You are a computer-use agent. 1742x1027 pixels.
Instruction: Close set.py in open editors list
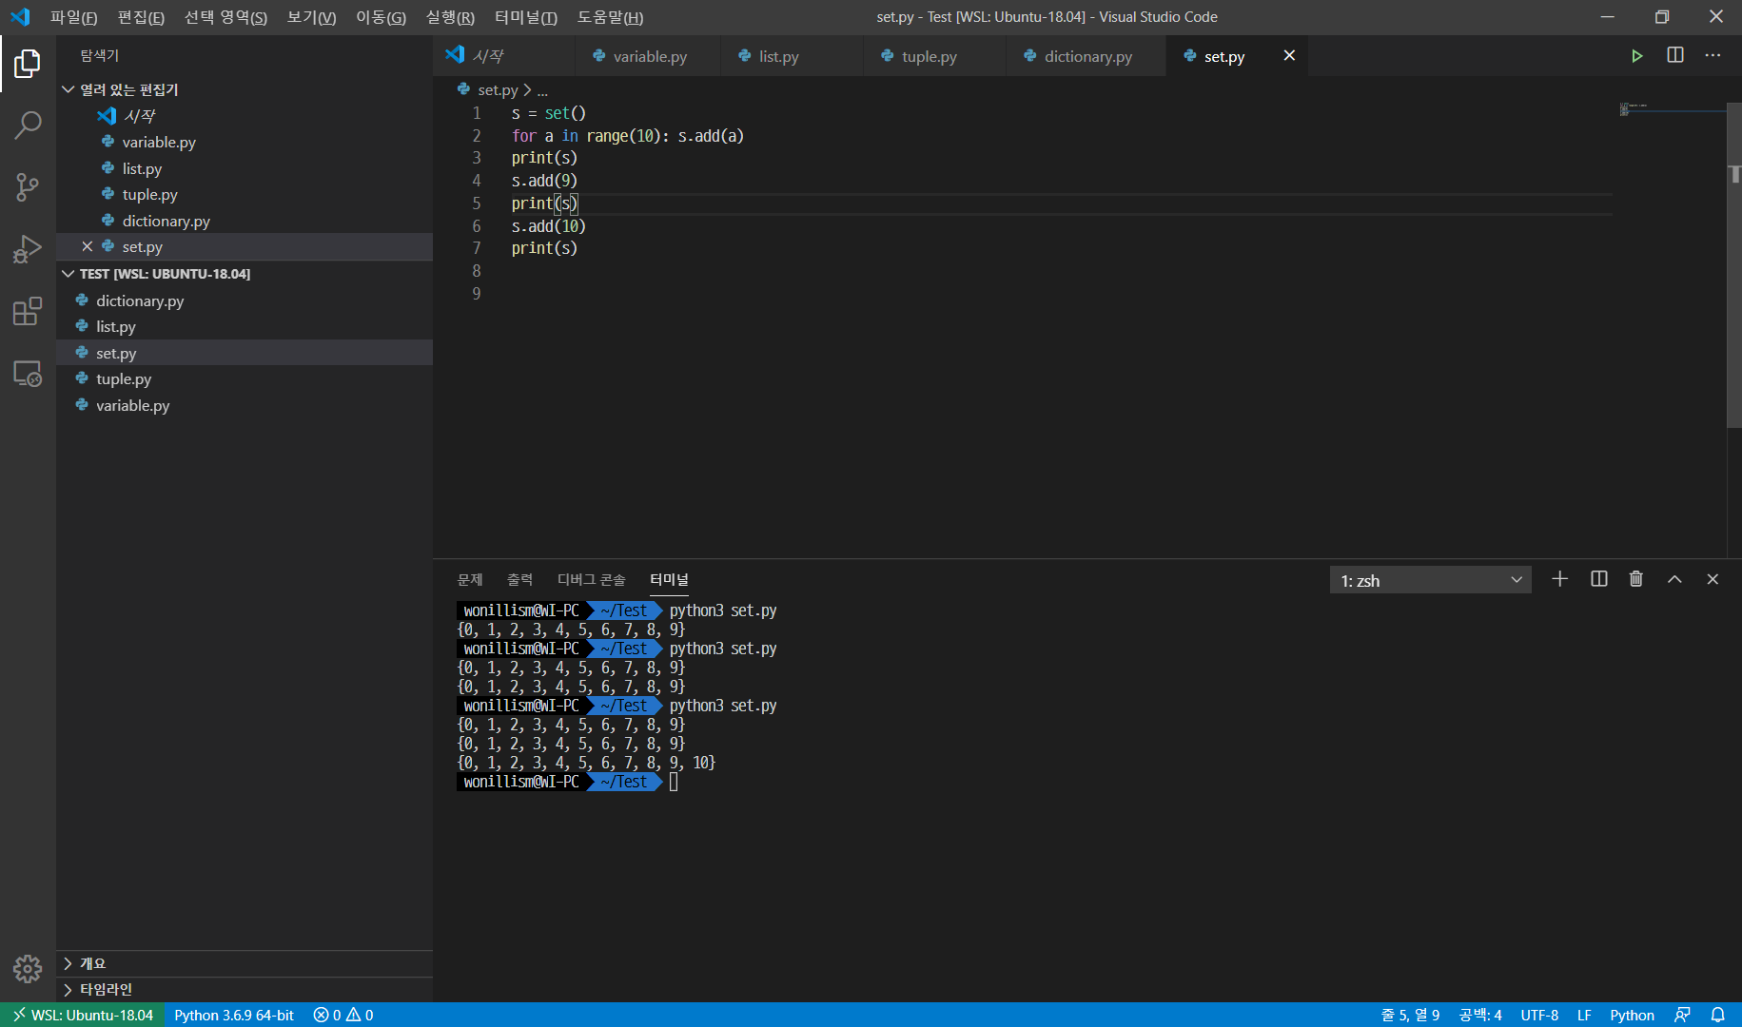coord(87,246)
